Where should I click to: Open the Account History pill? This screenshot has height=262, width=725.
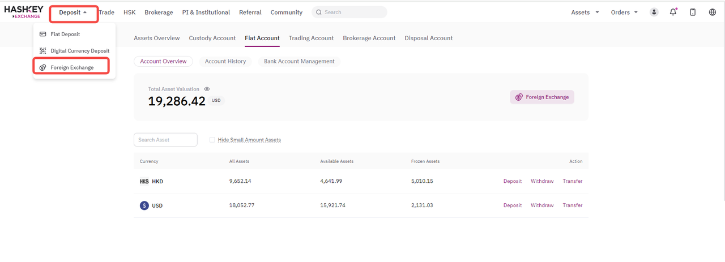225,61
